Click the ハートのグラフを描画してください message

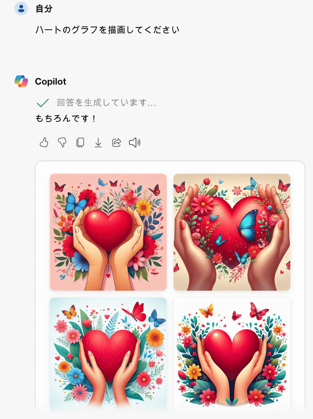tap(107, 30)
